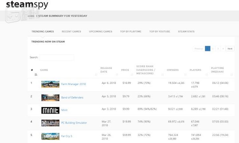Open the Upcoming Games tab
The height and width of the screenshot is (143, 239).
point(100,32)
